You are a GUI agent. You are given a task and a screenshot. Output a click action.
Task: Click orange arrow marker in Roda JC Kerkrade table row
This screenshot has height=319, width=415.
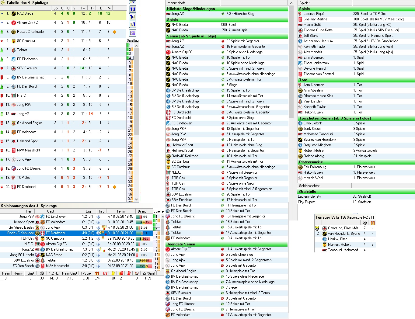point(114,32)
